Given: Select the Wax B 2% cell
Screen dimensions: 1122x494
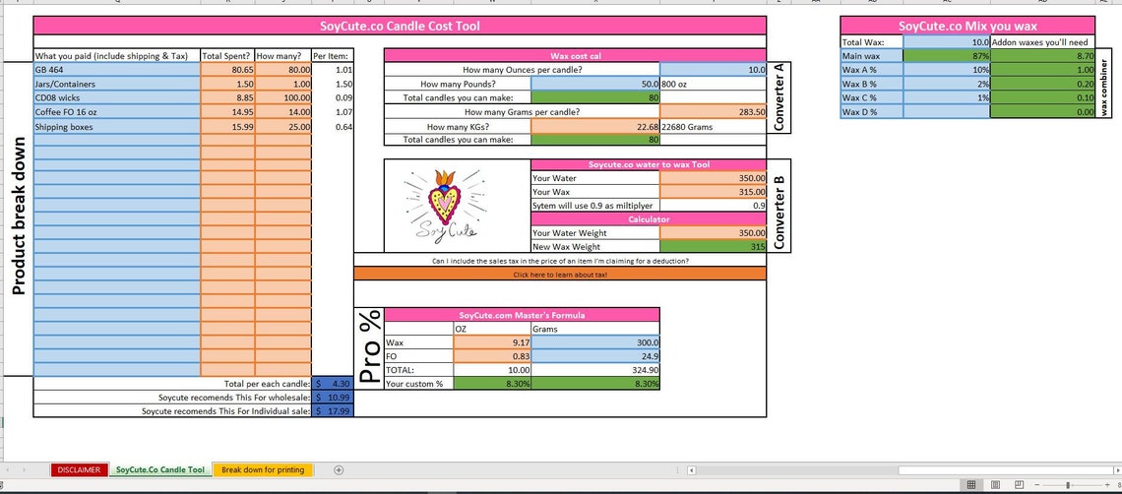Looking at the screenshot, I should 947,84.
